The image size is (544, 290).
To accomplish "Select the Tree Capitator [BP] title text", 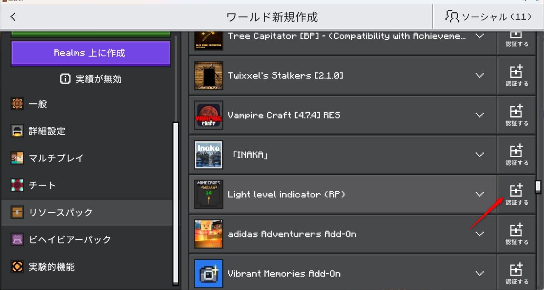I will [347, 36].
